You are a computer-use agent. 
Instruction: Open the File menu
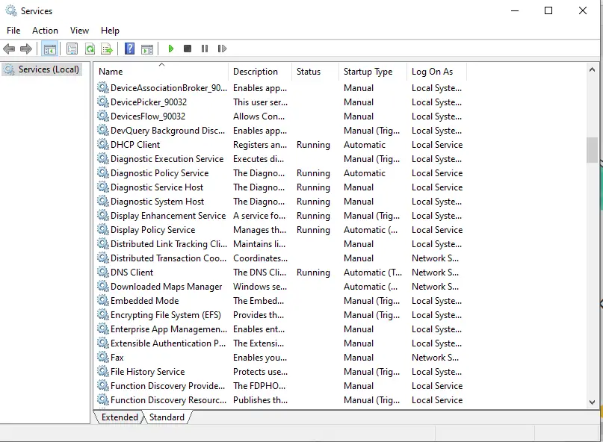(13, 31)
